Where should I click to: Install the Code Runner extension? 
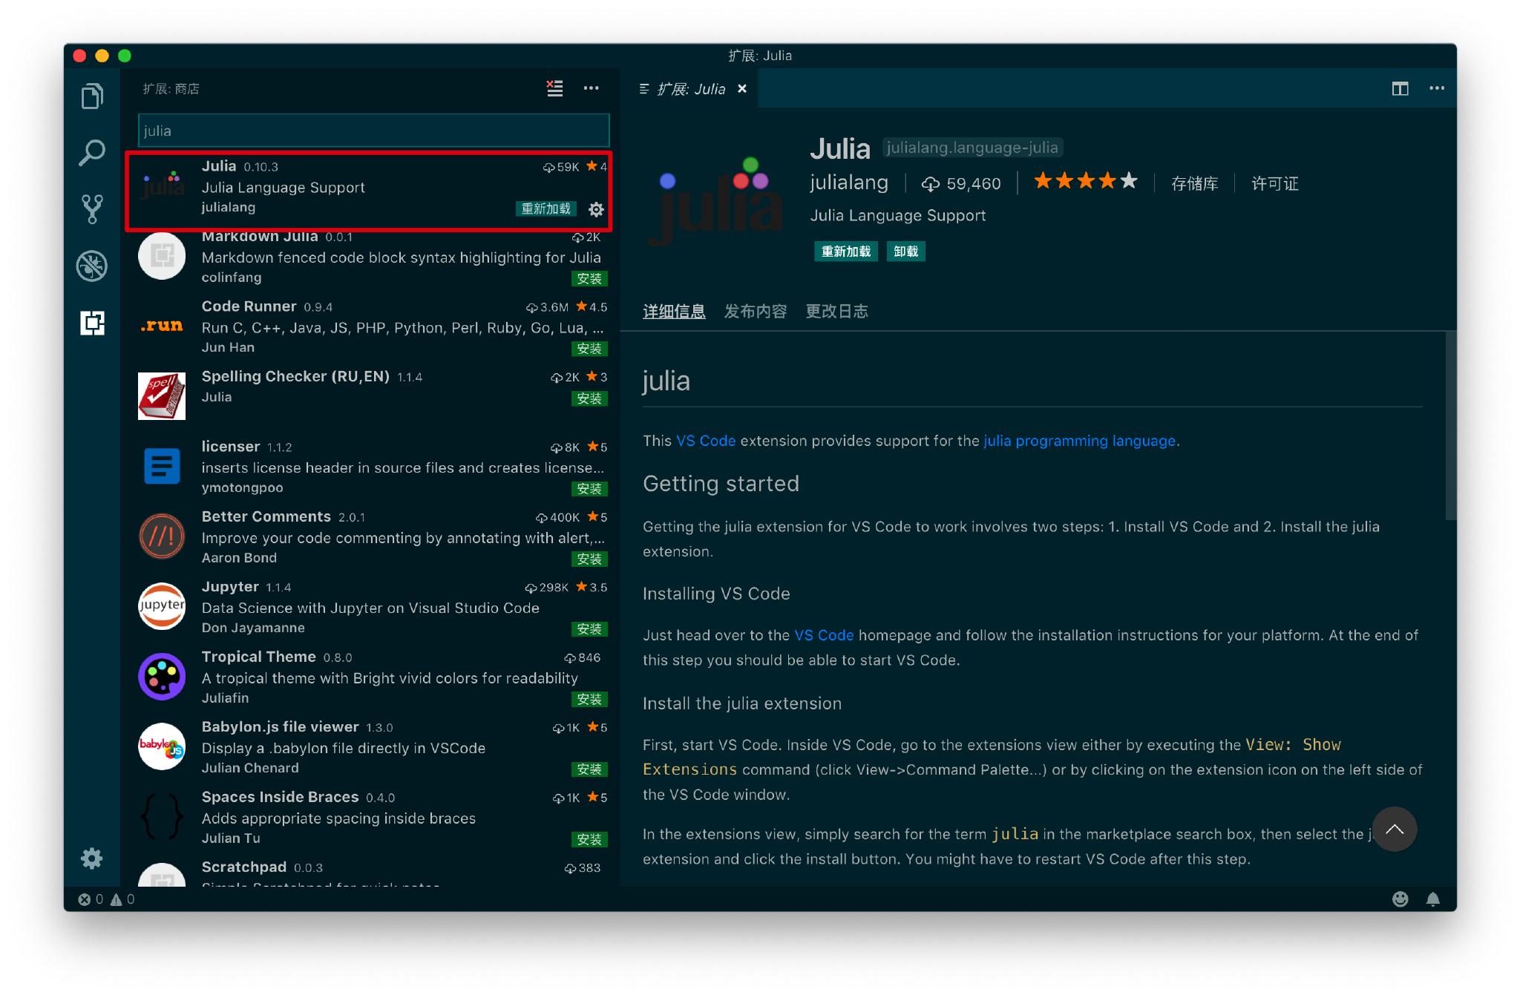coord(589,349)
